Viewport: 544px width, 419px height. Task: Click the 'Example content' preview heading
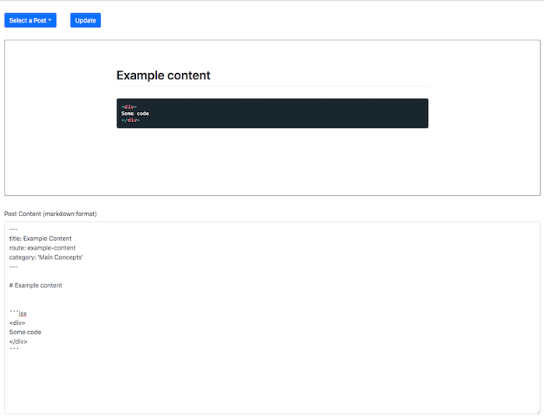pyautogui.click(x=163, y=75)
